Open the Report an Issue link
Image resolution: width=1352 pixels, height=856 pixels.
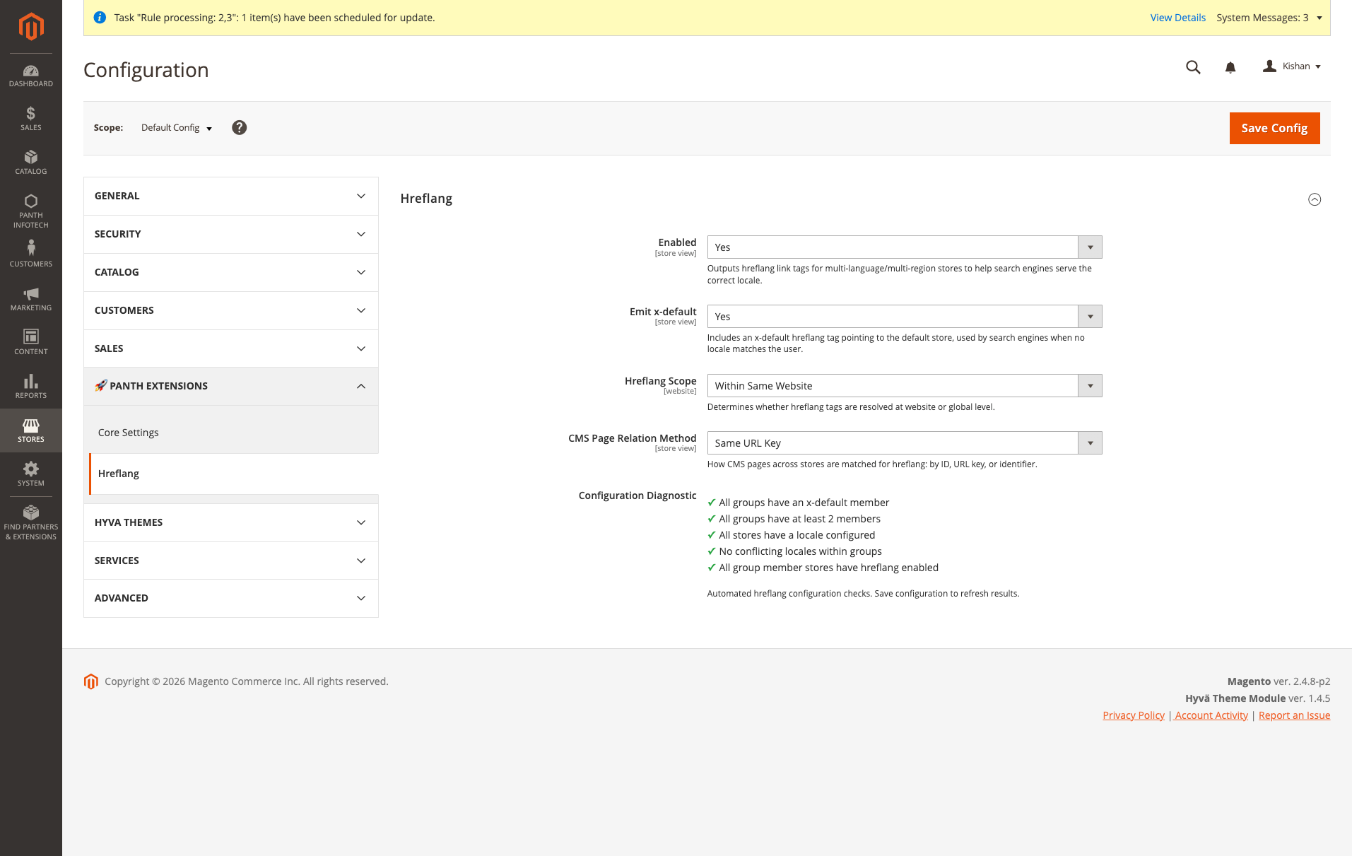tap(1293, 715)
